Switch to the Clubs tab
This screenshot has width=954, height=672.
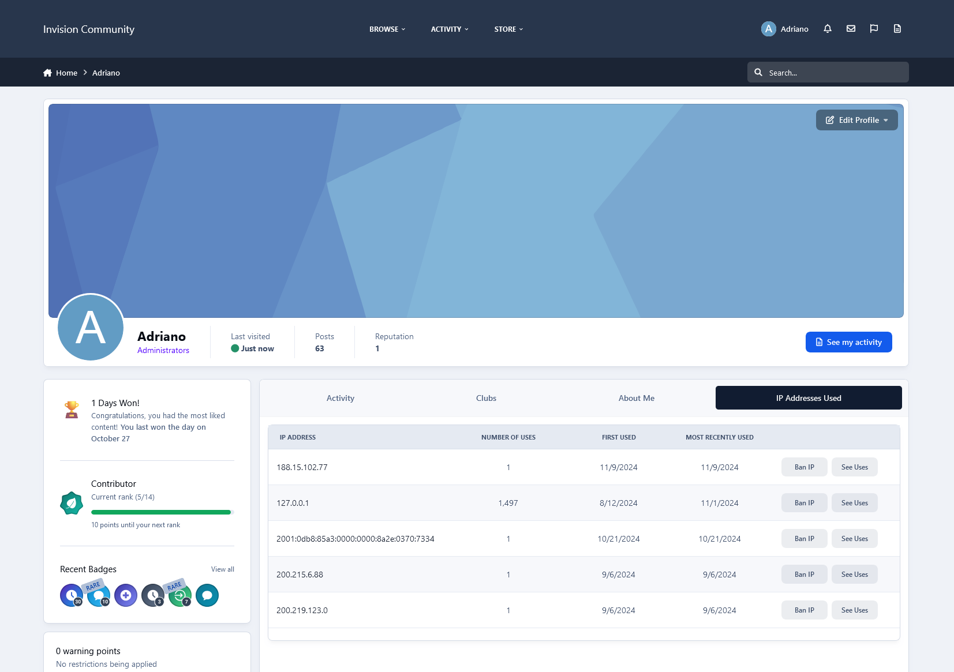pos(486,398)
